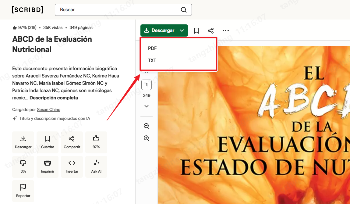Screen dimensions: 350x204
Task: Click the title 'ABCD de la Evaluación Nutricional'
Action: 52,44
